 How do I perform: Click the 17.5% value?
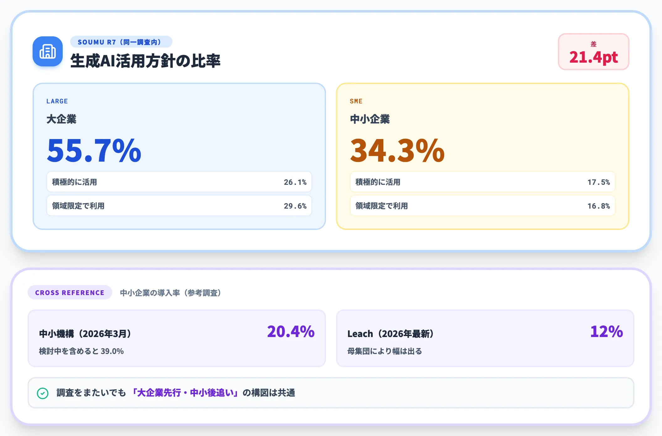click(x=599, y=182)
